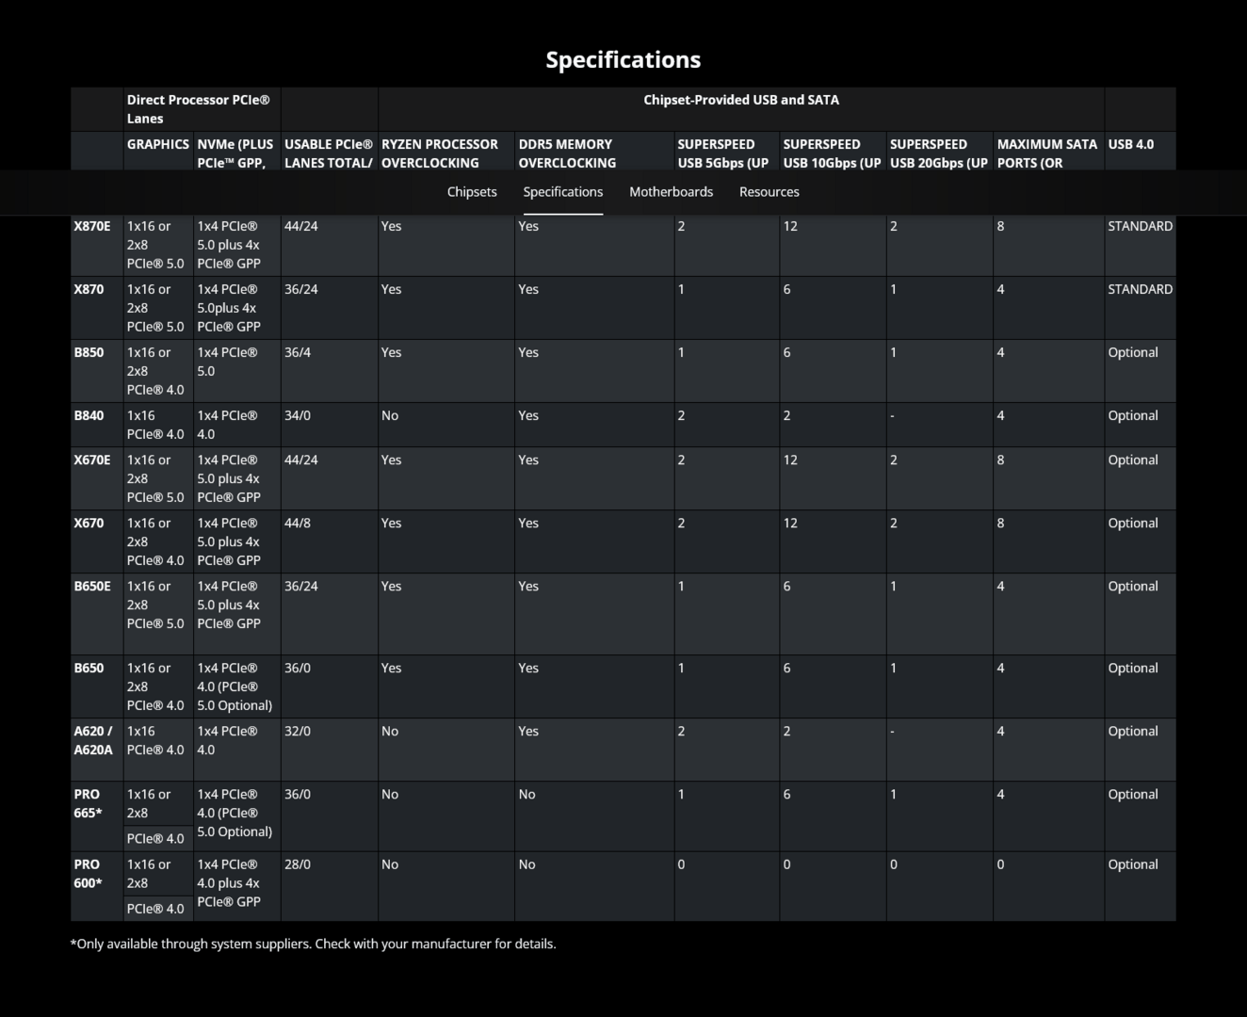
Task: Select the X670 chipset name
Action: pos(89,523)
